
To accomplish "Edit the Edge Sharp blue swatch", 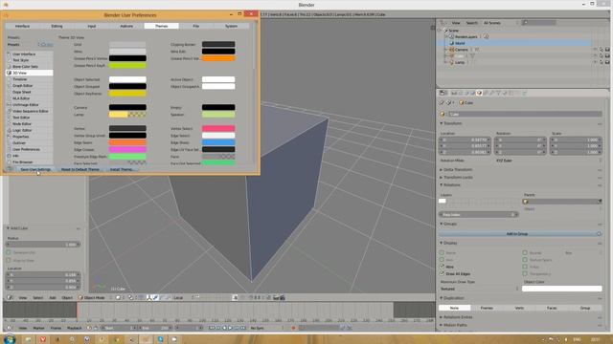I will [x=218, y=142].
